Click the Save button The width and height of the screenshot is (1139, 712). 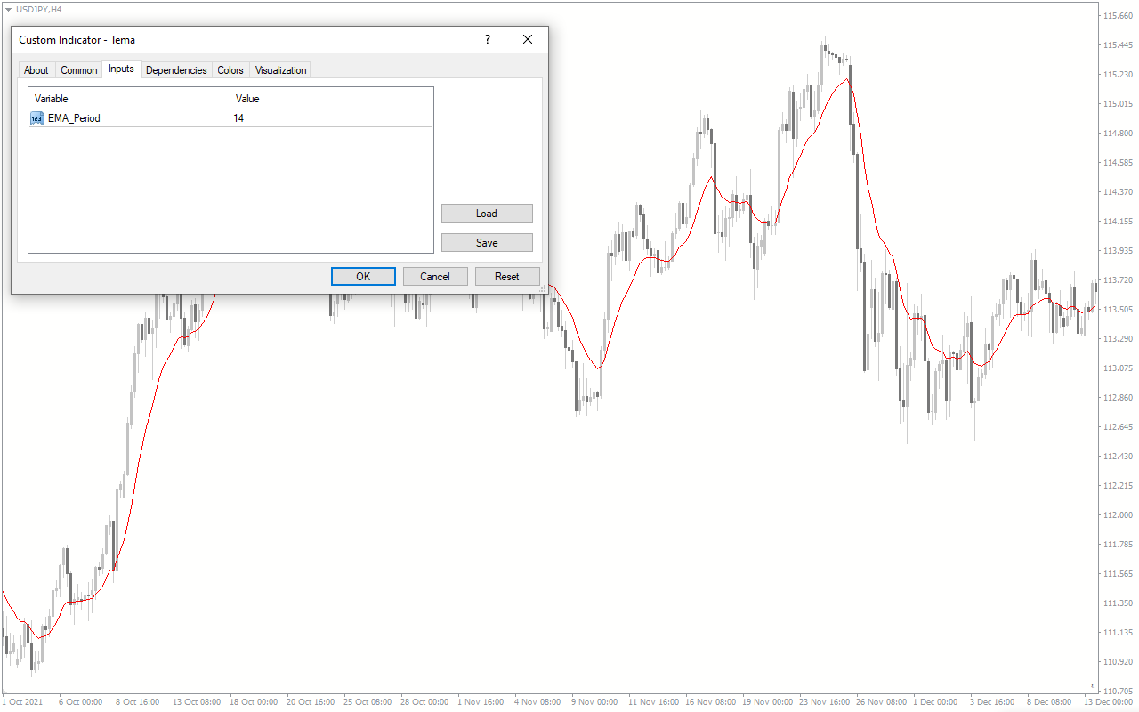click(x=487, y=243)
